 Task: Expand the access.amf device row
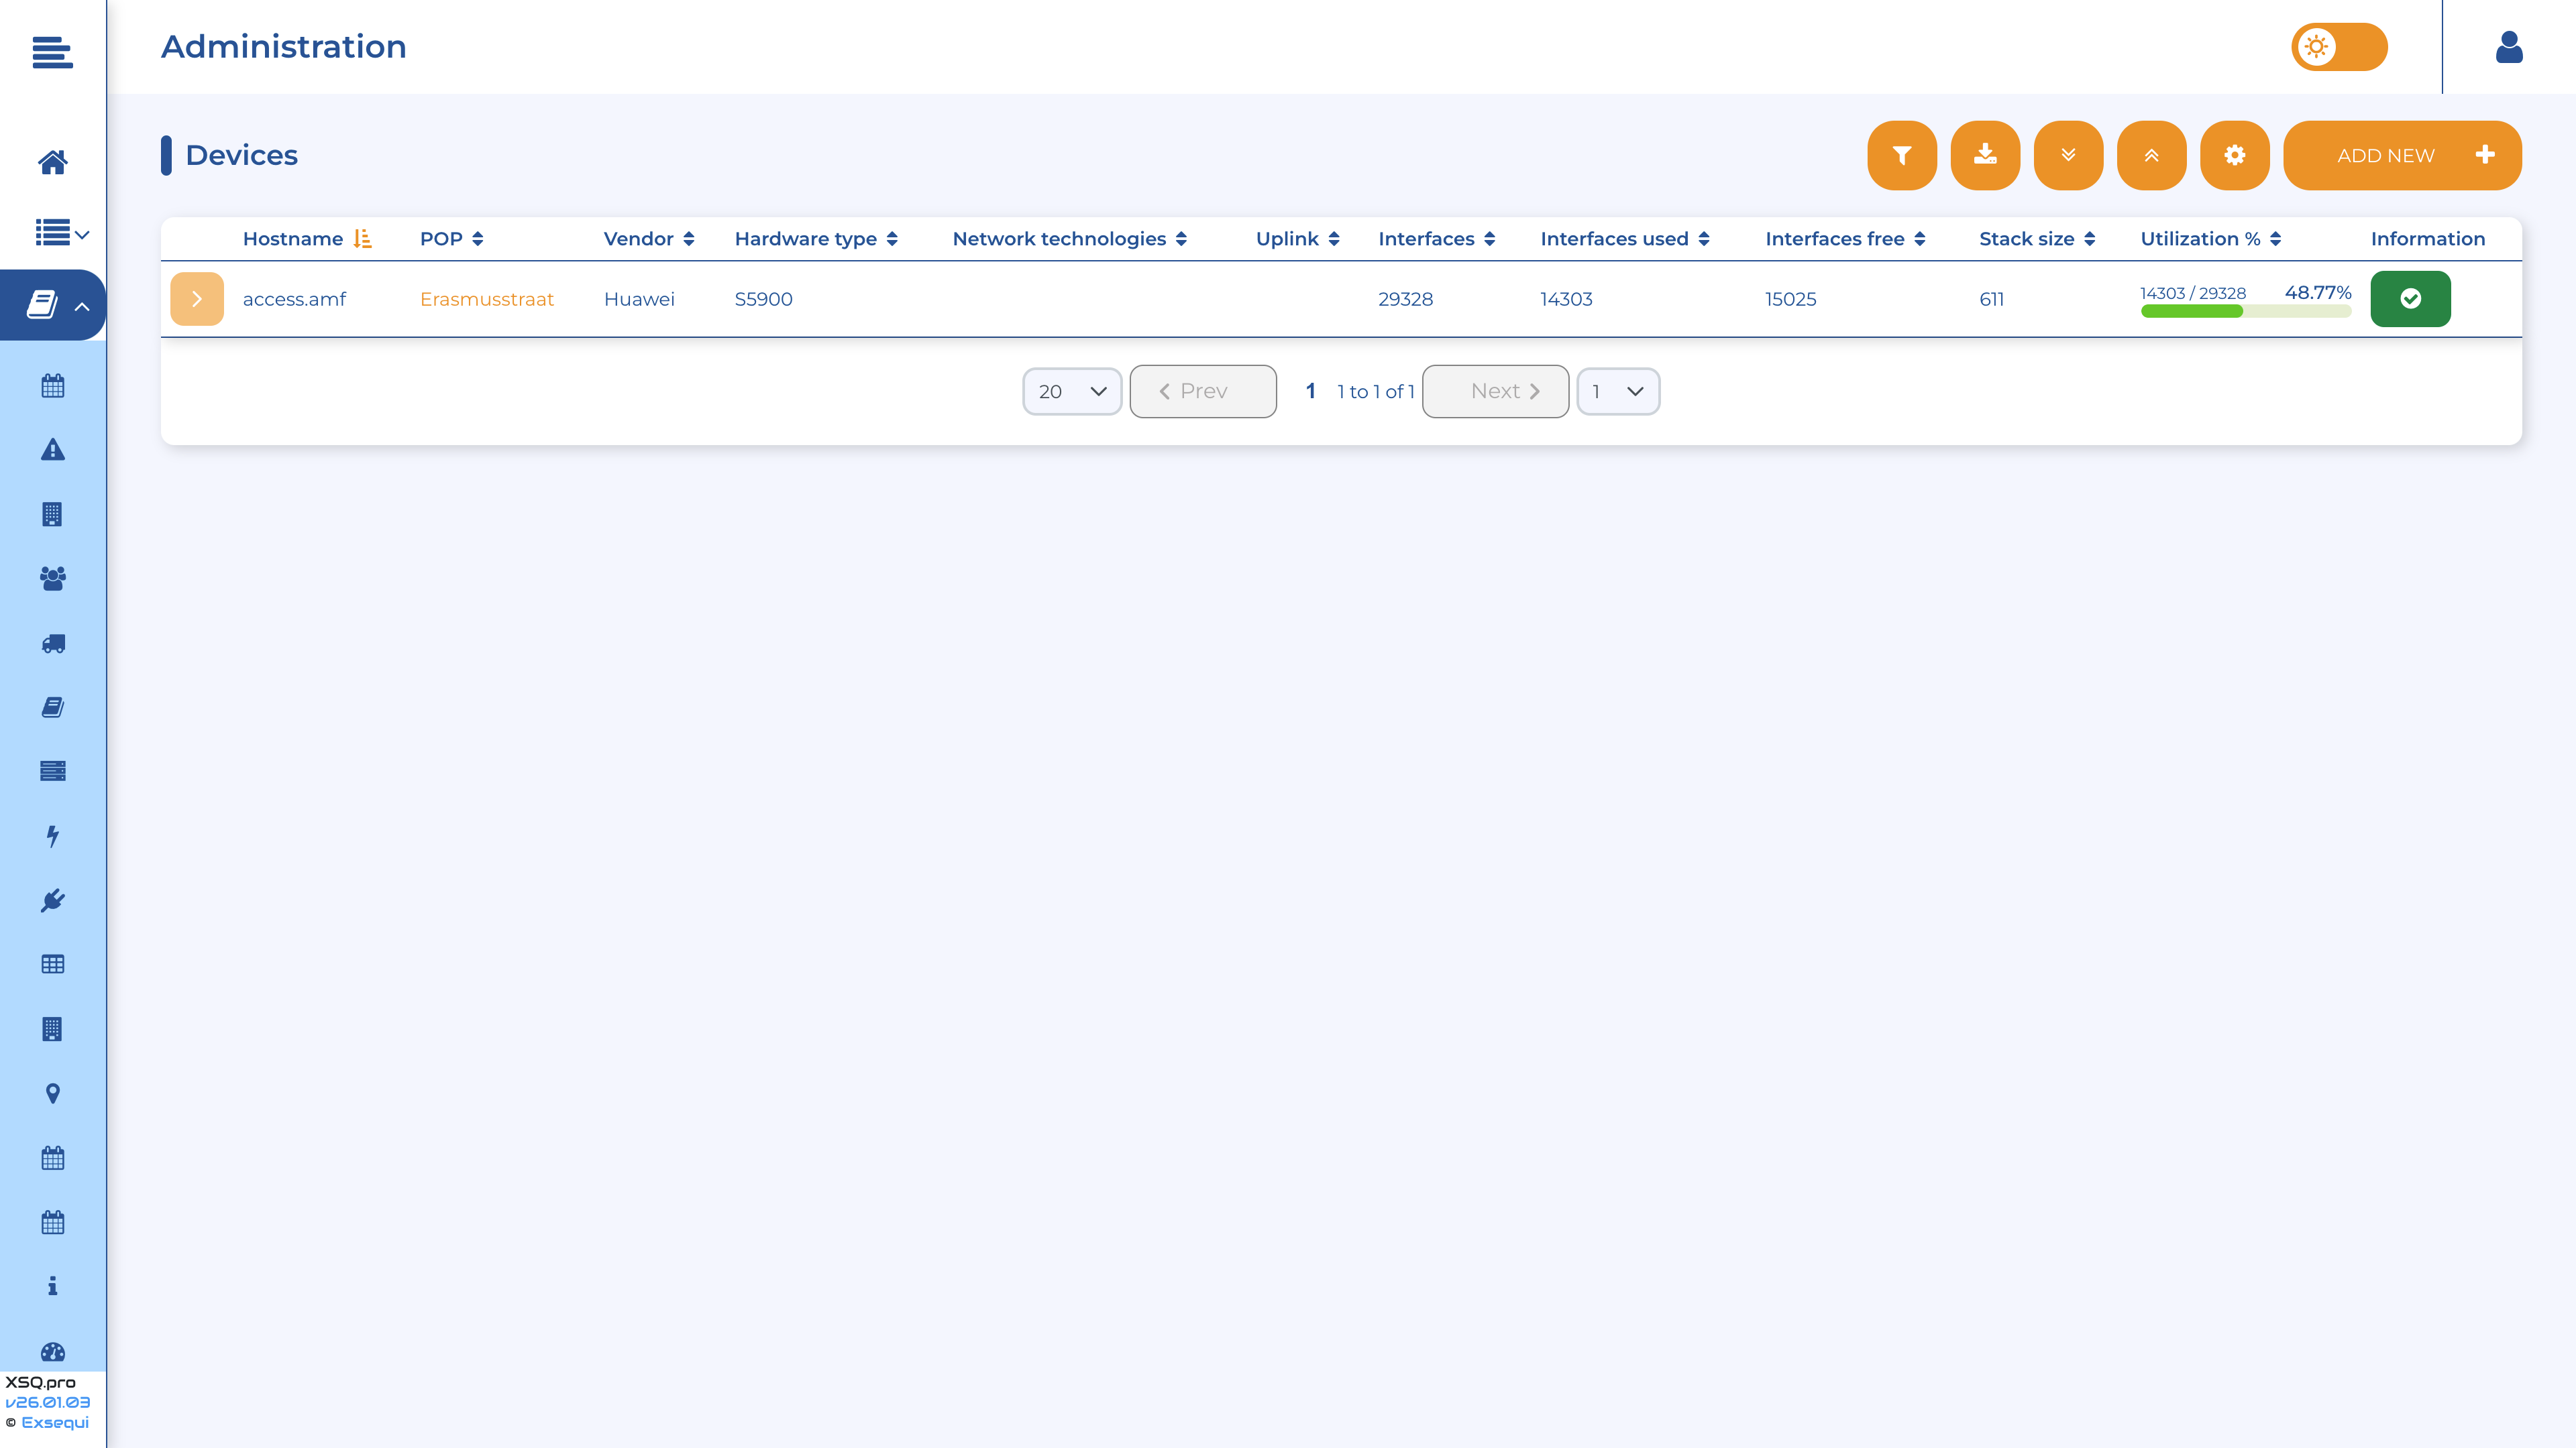(196, 298)
